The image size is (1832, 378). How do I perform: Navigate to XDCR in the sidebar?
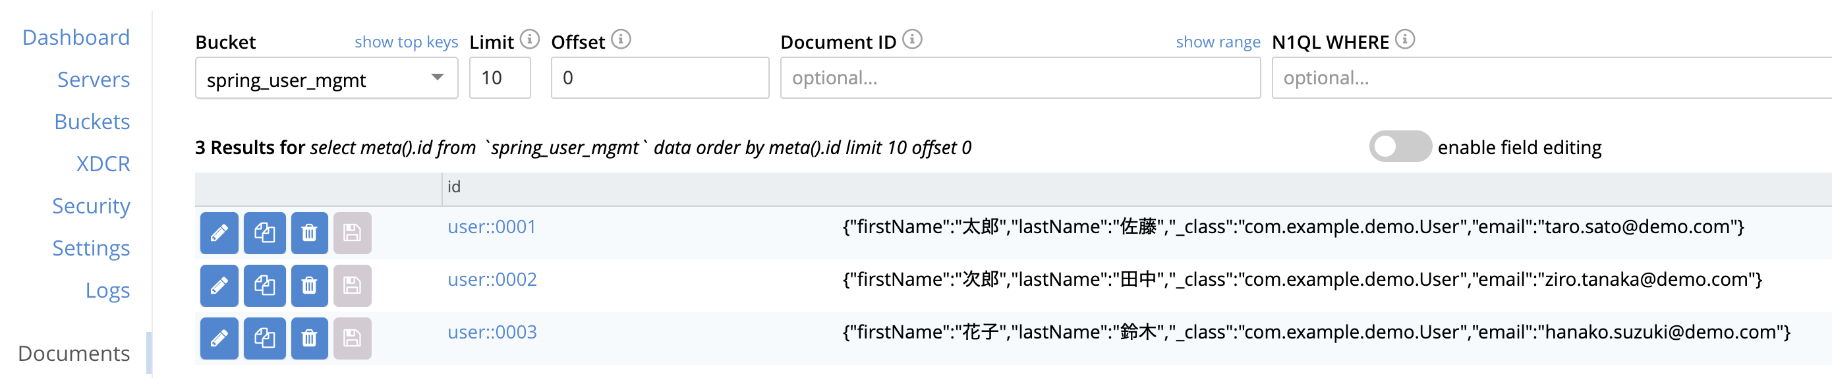point(103,164)
